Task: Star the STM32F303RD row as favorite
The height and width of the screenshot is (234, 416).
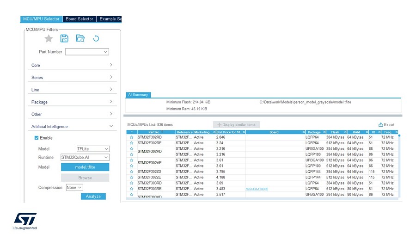Action: point(132,183)
